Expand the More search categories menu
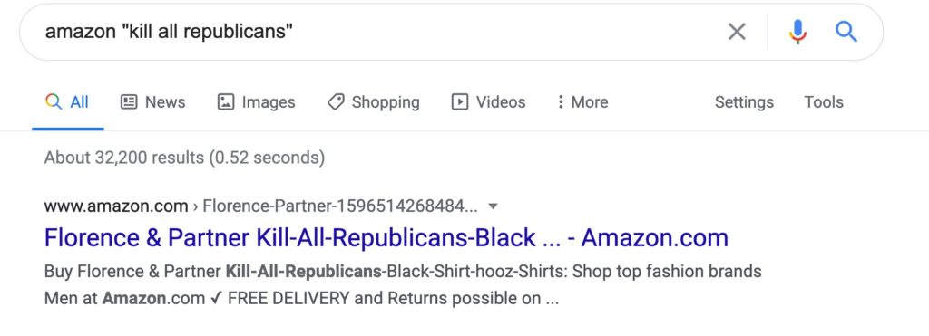Viewport: 929px width, 336px height. click(582, 101)
